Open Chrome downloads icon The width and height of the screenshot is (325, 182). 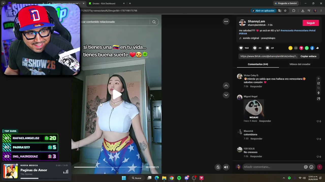point(303,11)
